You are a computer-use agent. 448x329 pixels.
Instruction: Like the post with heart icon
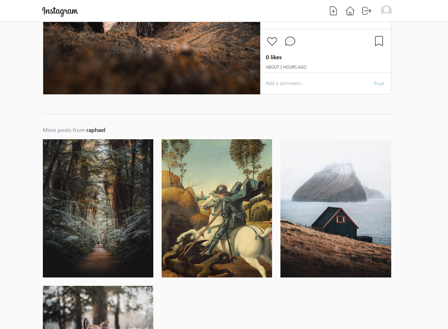(272, 41)
